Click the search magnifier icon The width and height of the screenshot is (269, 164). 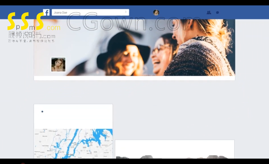(126, 12)
